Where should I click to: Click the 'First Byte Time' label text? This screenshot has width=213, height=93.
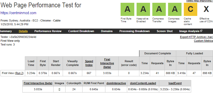pyautogui.click(x=126, y=20)
